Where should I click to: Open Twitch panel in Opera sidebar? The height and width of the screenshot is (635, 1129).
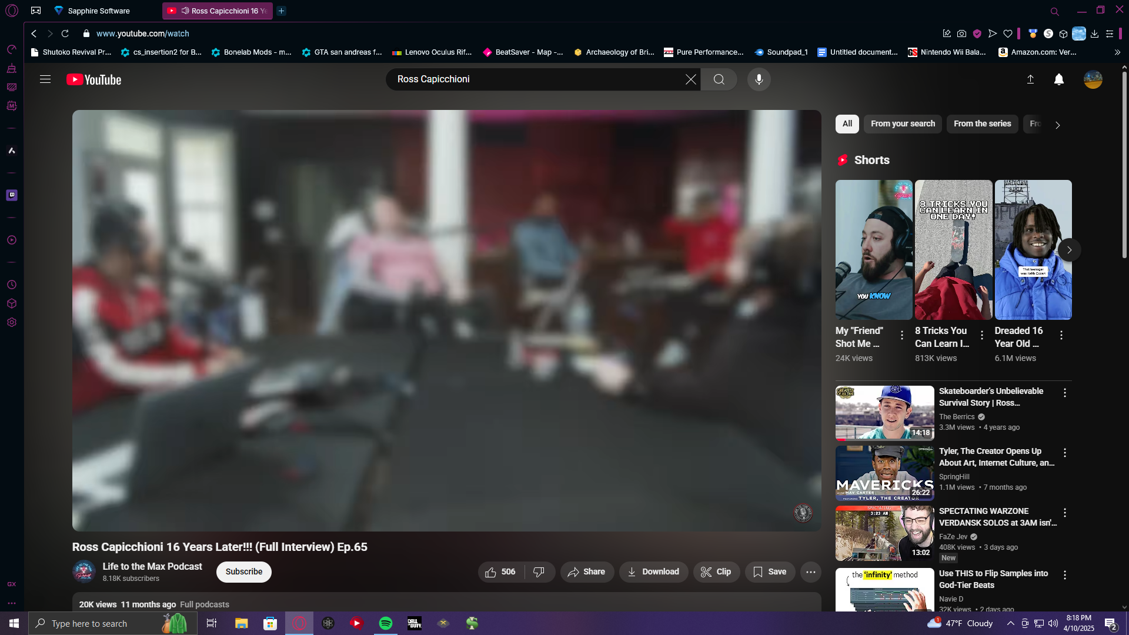[x=12, y=195]
